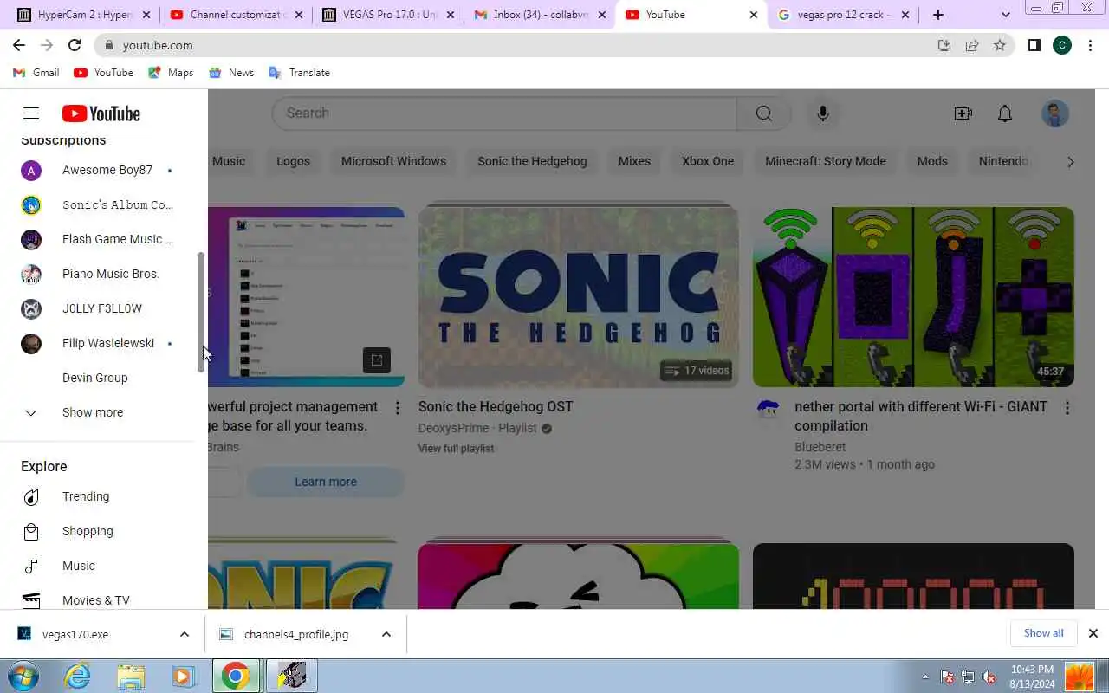Viewport: 1109px width, 693px height.
Task: Open Sonic the Hedgehog OST thumbnail
Action: pyautogui.click(x=579, y=297)
